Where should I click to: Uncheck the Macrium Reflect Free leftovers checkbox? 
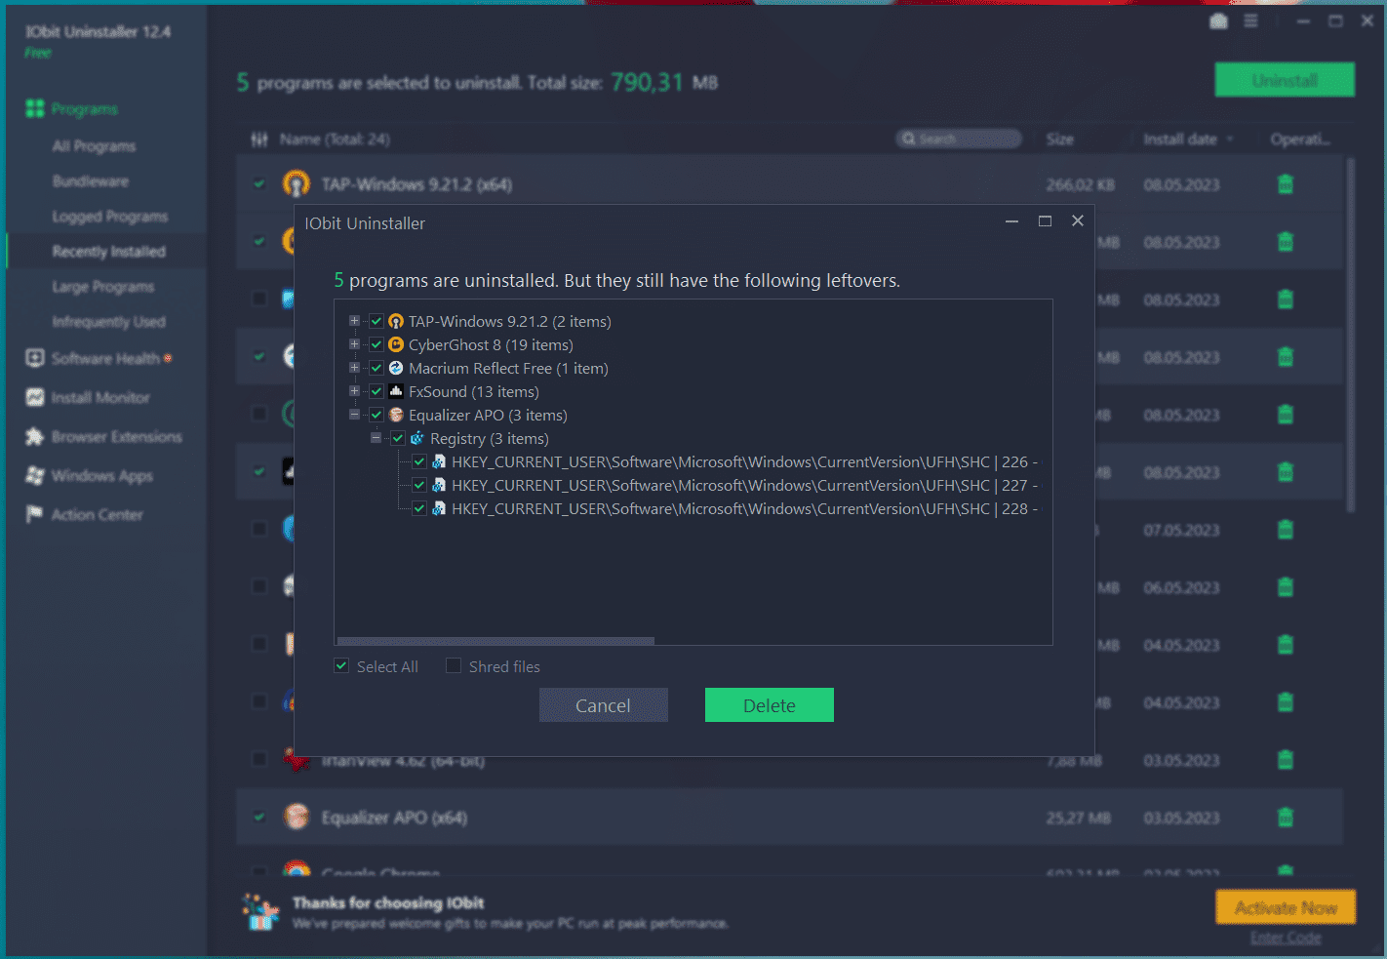[376, 368]
